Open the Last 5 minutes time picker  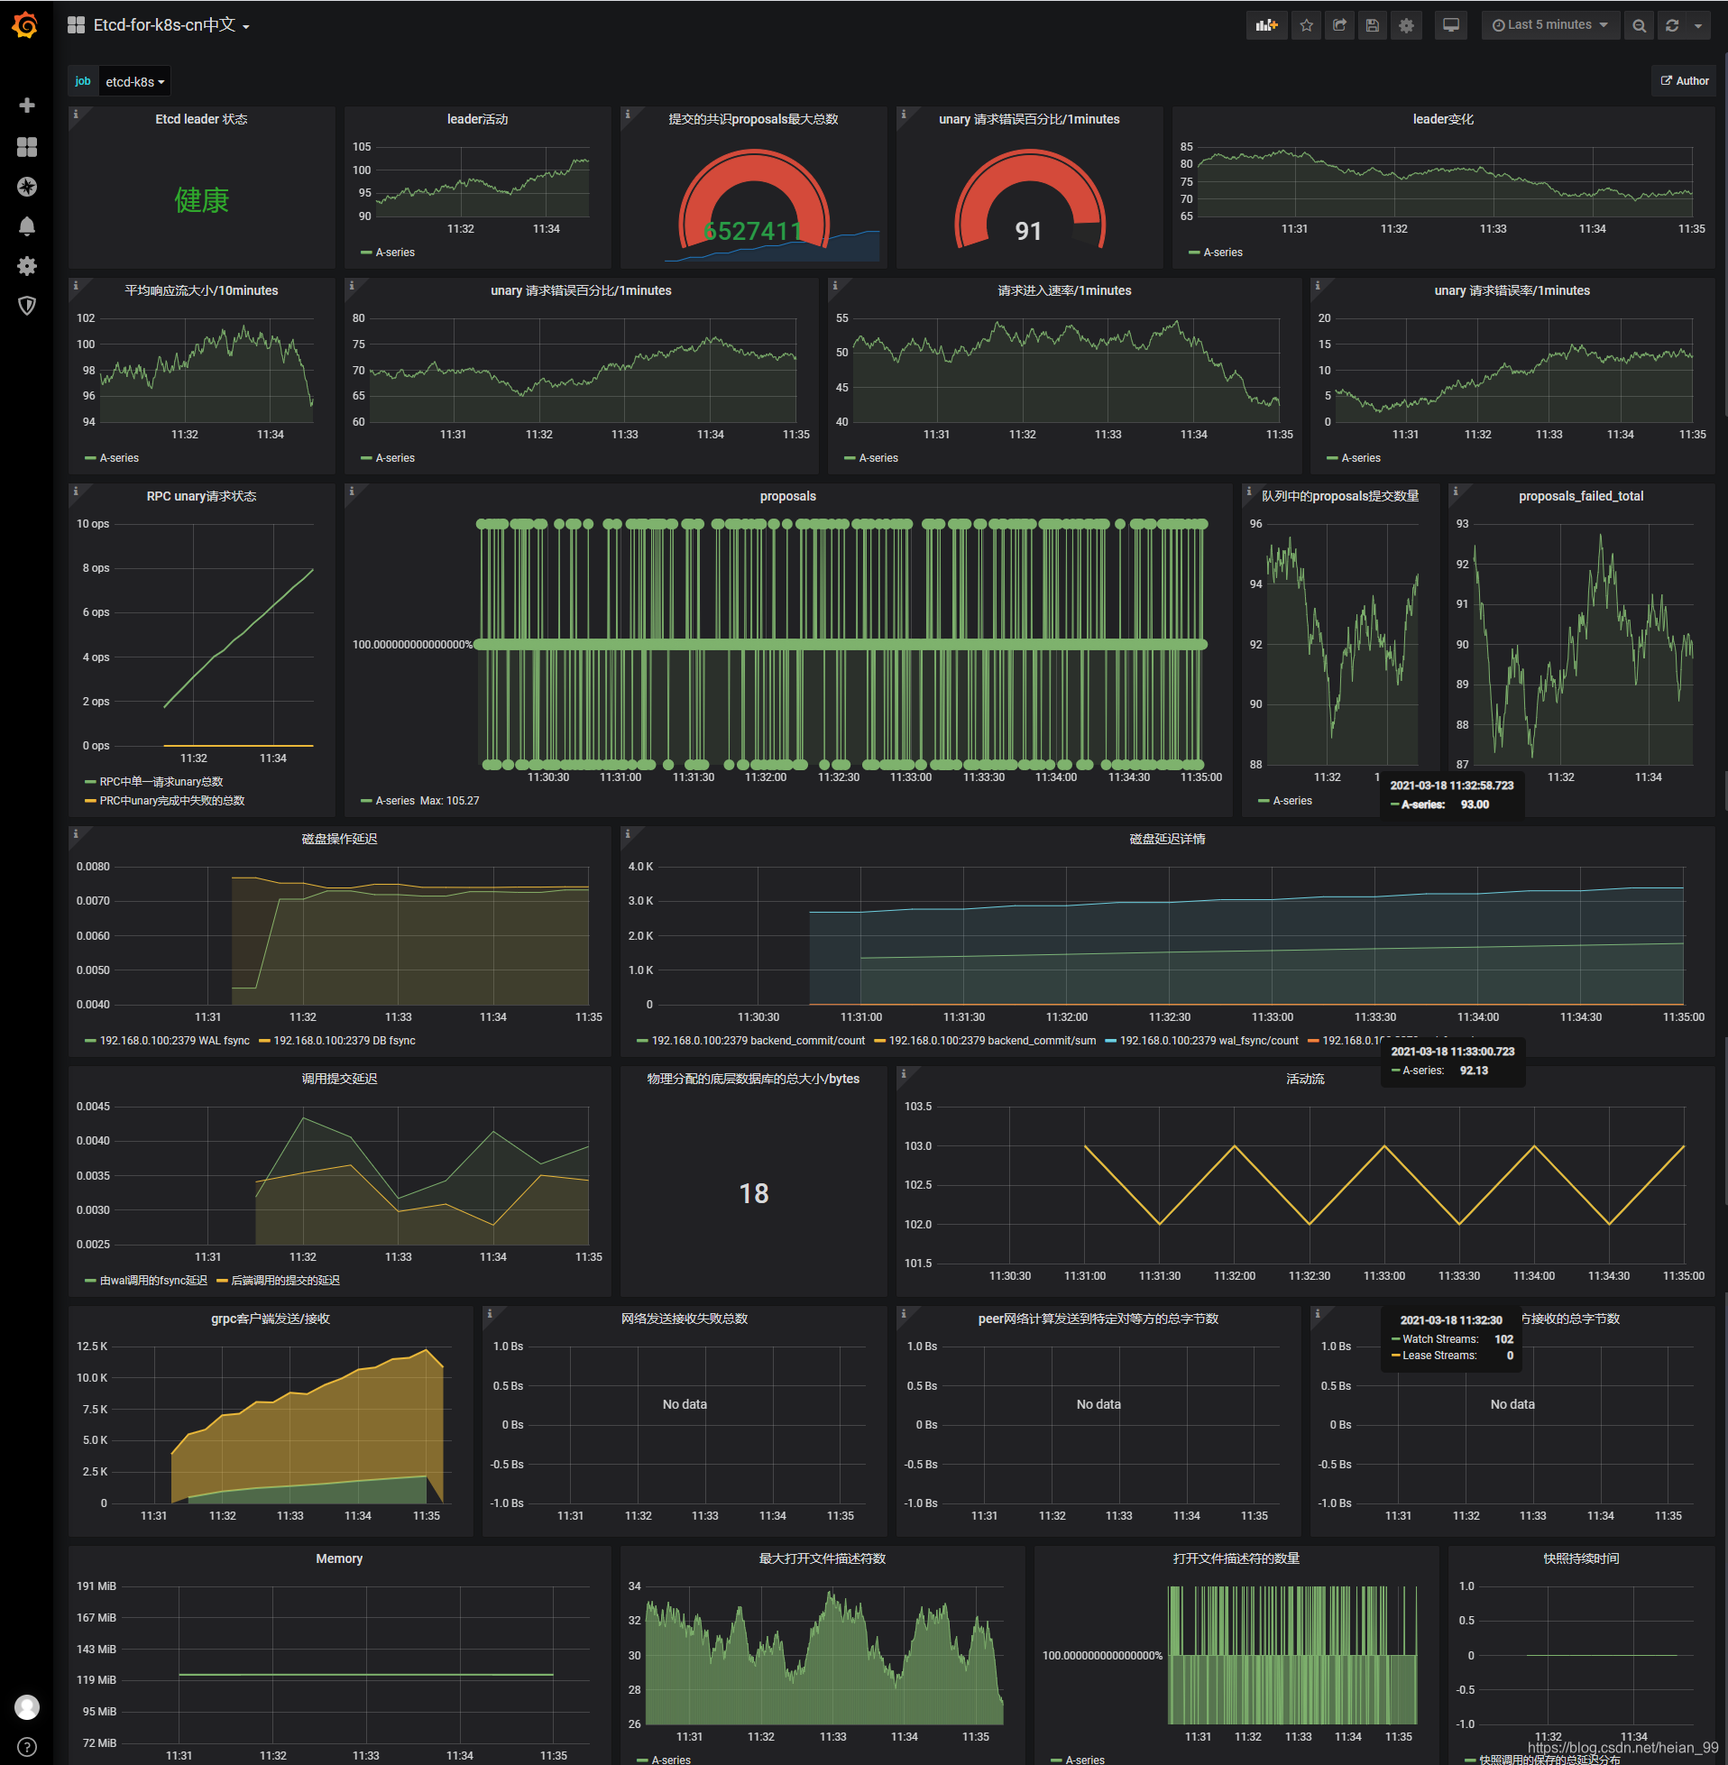click(x=1549, y=25)
